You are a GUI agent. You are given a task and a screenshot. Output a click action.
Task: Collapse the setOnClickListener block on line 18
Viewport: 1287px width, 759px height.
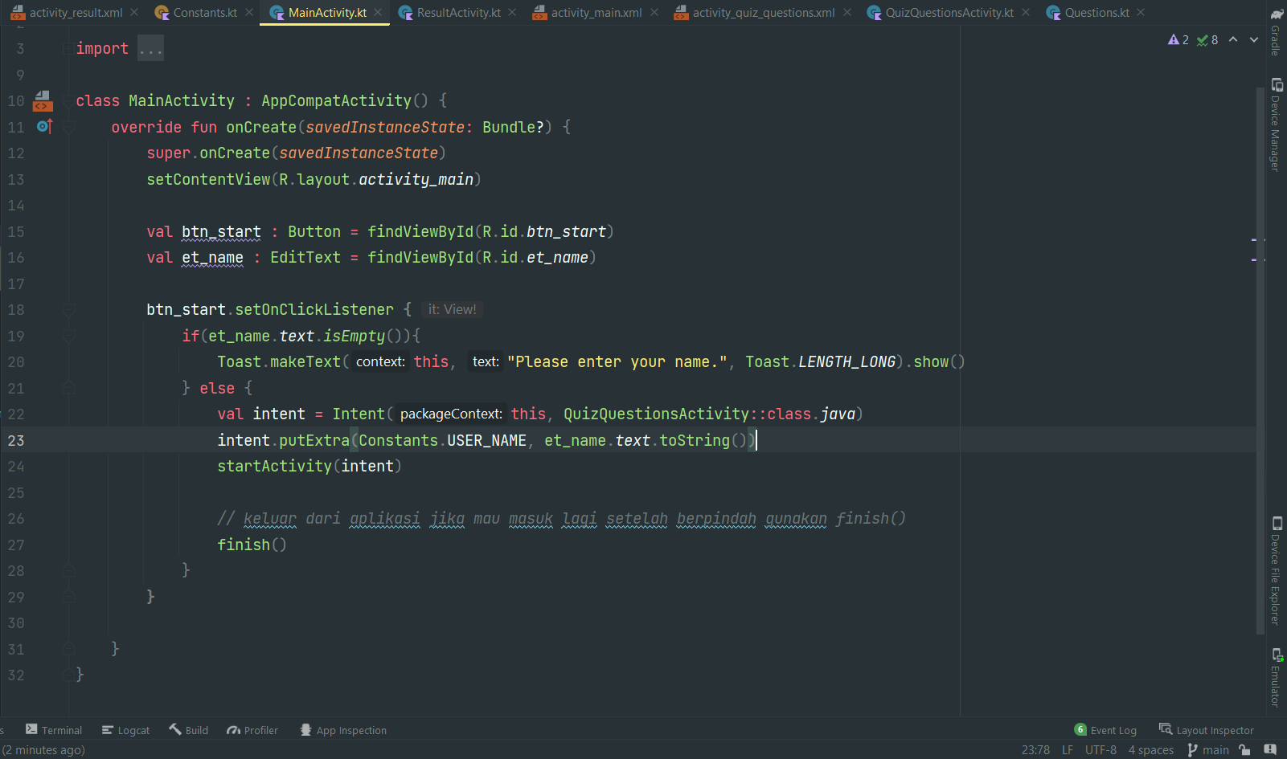click(x=68, y=309)
